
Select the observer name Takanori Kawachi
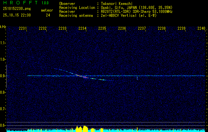[117, 4]
